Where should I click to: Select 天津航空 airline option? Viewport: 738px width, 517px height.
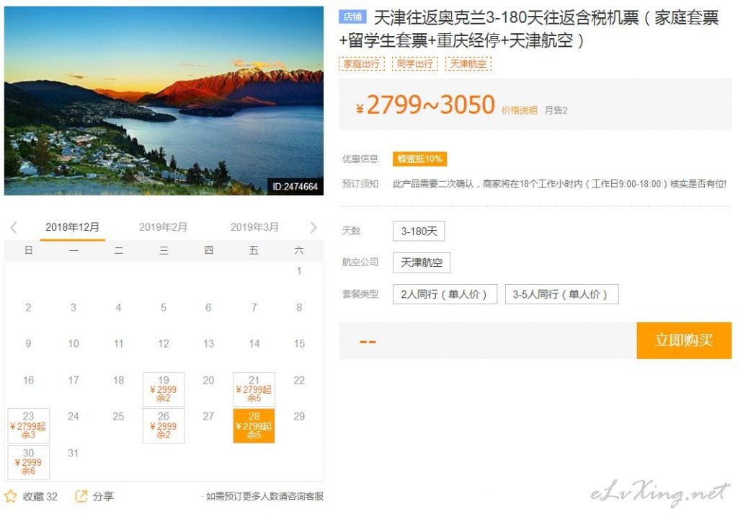[422, 262]
